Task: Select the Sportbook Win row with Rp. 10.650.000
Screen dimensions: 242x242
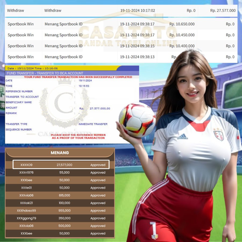Action: click(121, 24)
